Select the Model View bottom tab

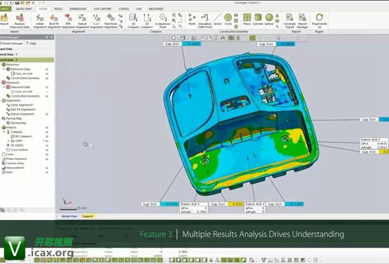point(69,216)
